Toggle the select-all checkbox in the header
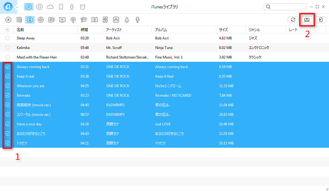The image size is (329, 191). (x=7, y=30)
